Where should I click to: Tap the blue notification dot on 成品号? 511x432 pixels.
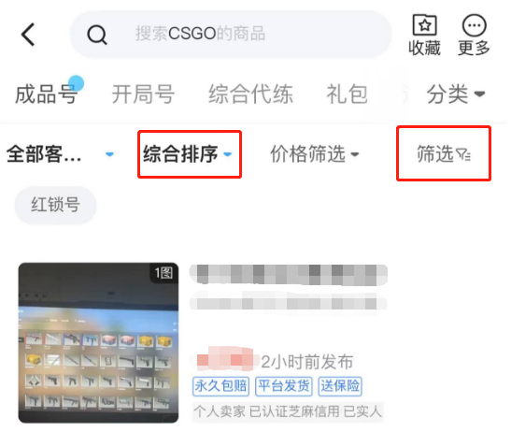click(76, 83)
